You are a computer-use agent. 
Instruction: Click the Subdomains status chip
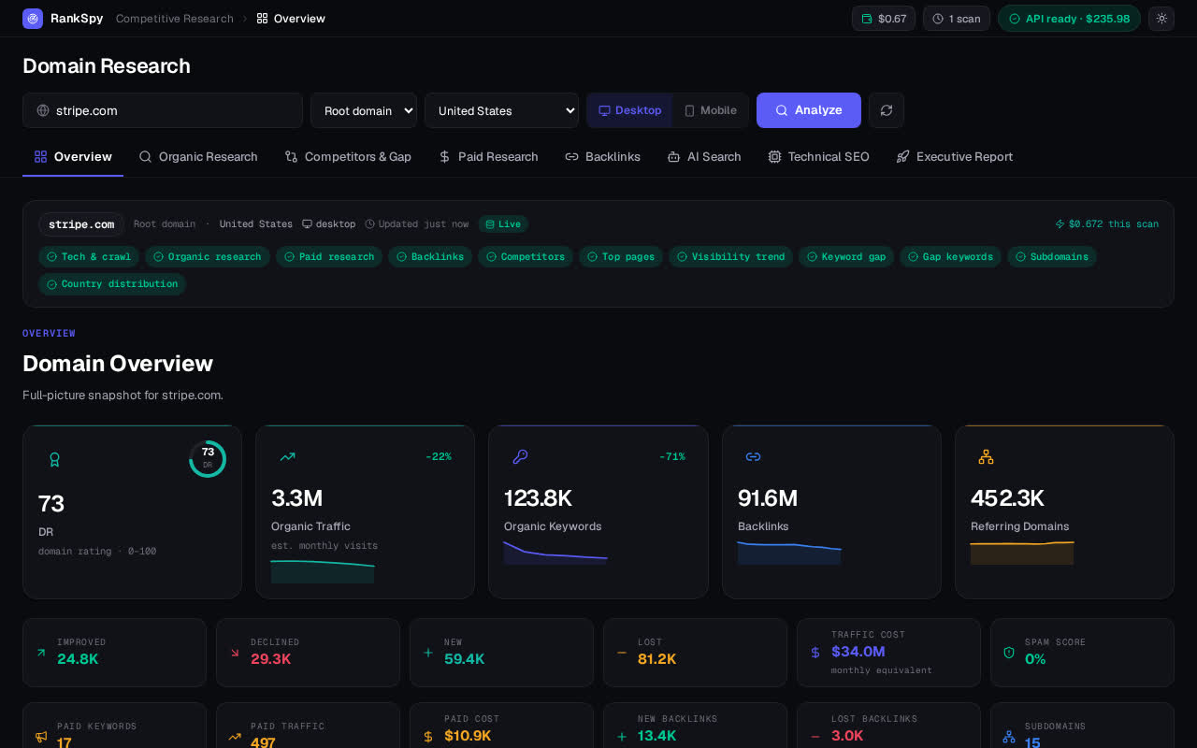[1052, 256]
